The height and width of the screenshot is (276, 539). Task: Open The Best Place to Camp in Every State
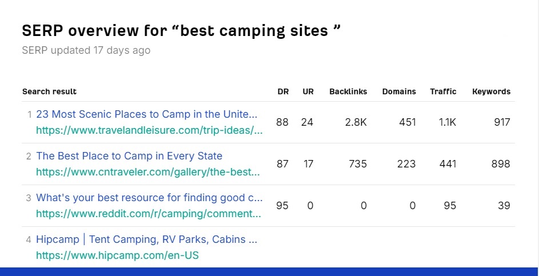pyautogui.click(x=129, y=156)
